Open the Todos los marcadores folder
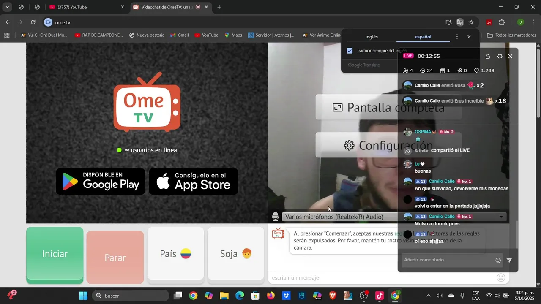The width and height of the screenshot is (541, 304). coord(511,35)
